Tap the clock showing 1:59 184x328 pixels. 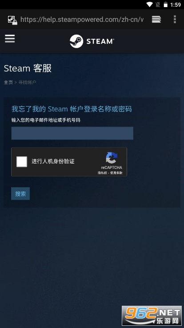pyautogui.click(x=176, y=4)
